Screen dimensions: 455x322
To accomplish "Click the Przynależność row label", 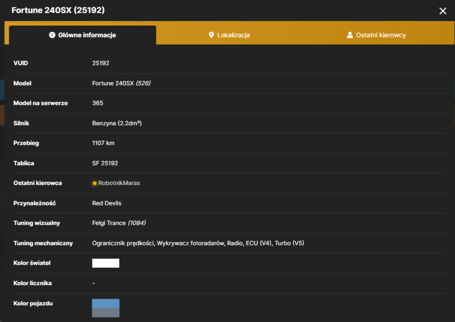I will 35,203.
